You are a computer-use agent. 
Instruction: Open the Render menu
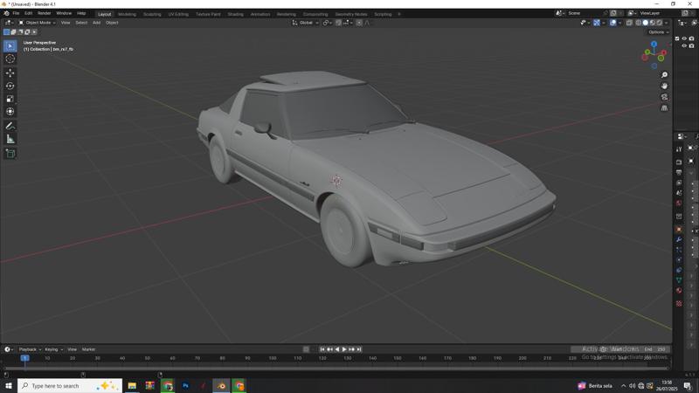(44, 14)
